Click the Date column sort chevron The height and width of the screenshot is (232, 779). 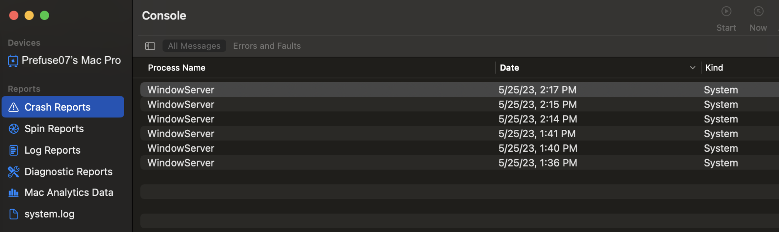click(693, 68)
